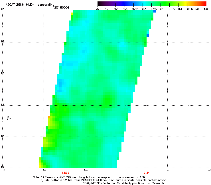Click the red time stamp 13:35
Image resolution: width=211 pixels, height=185 pixels.
(65, 173)
